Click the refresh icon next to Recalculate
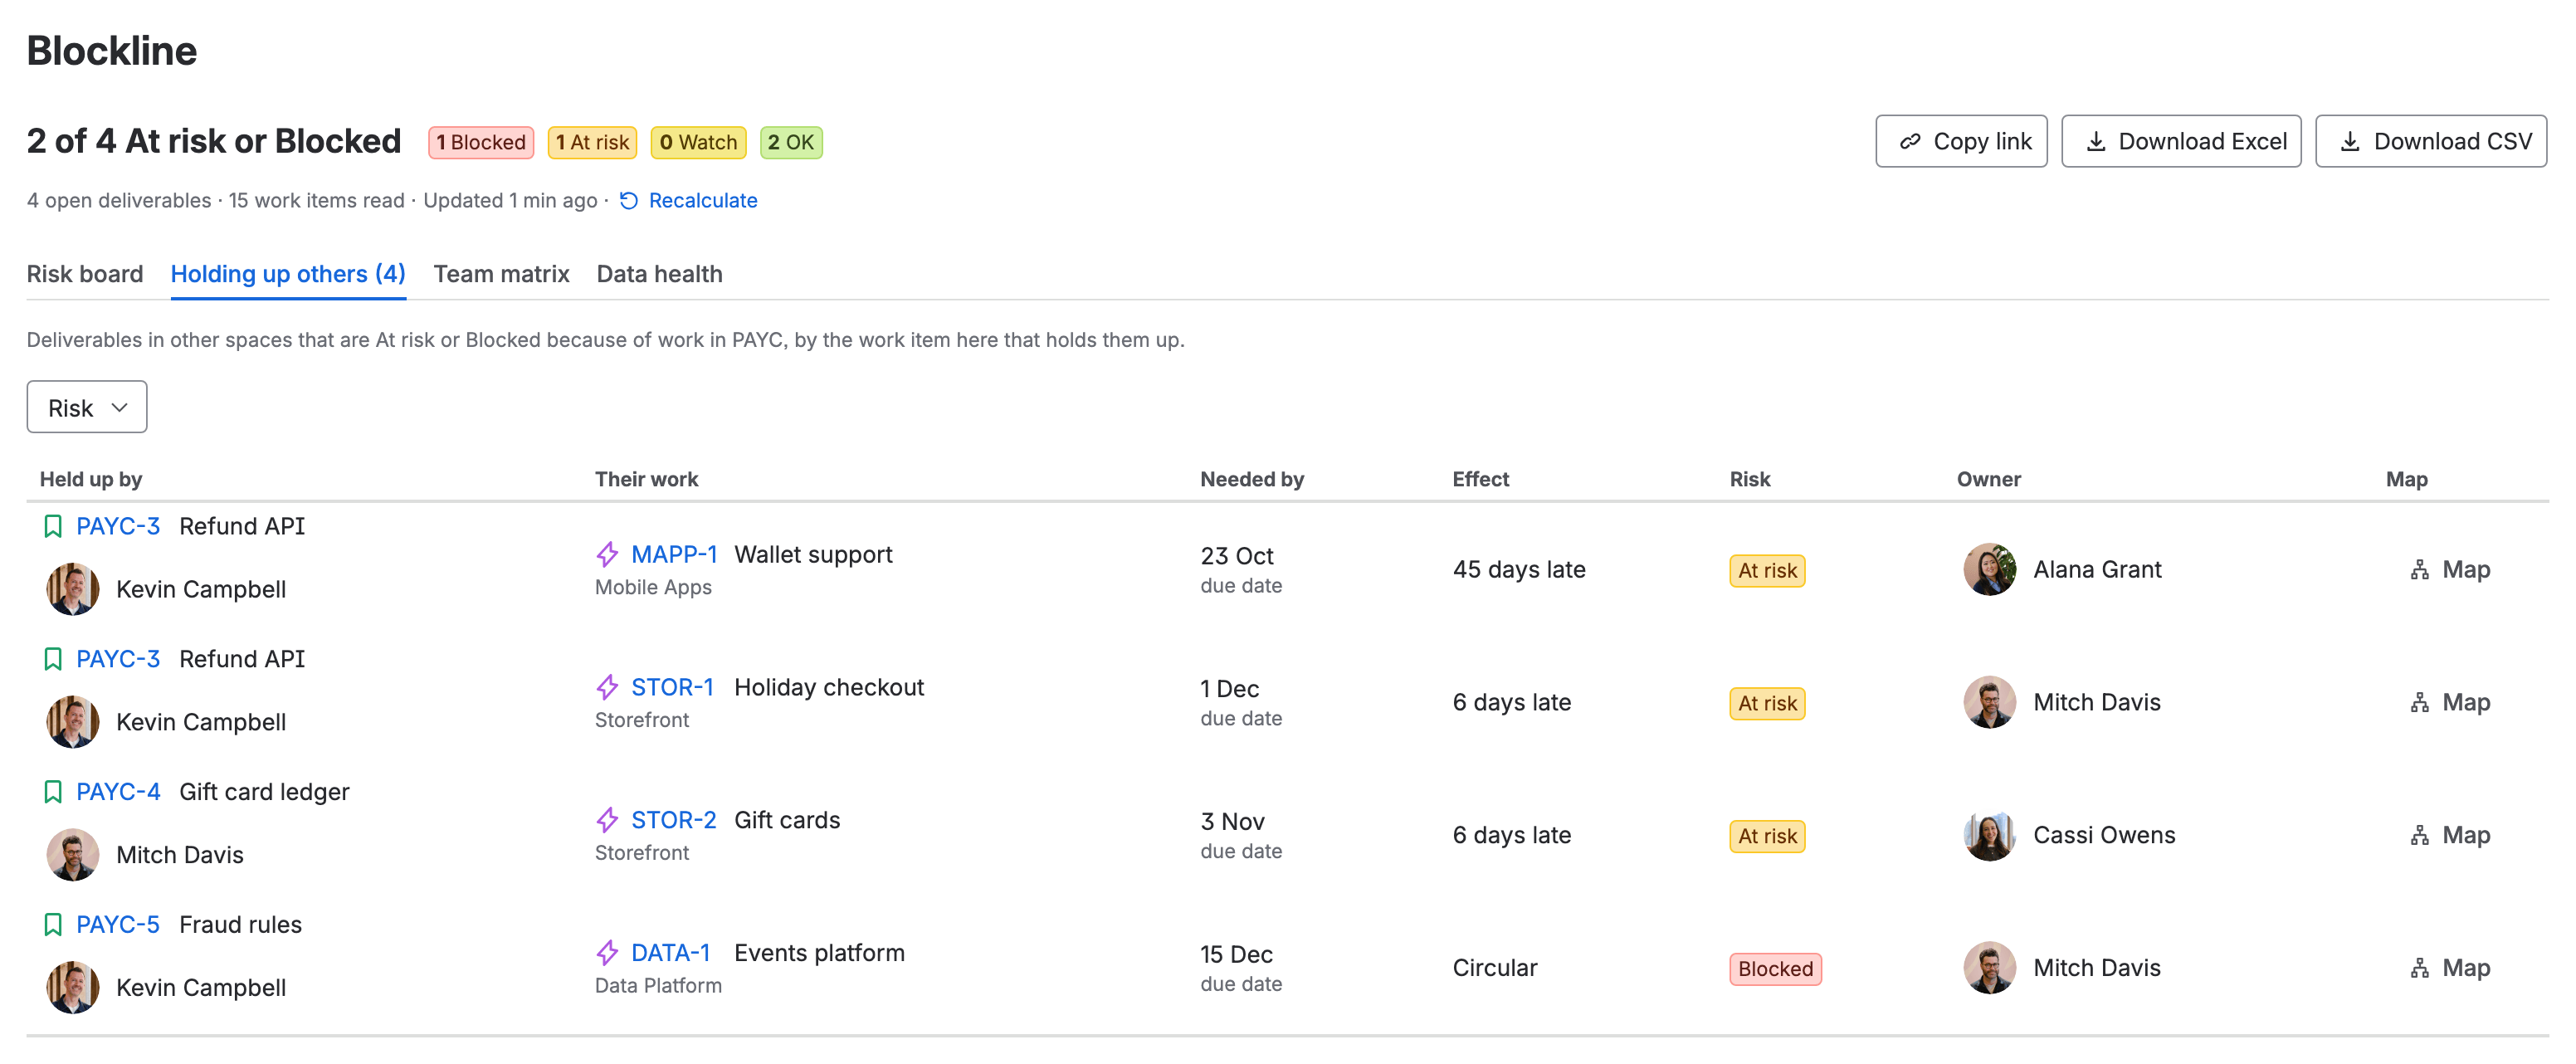 click(x=629, y=201)
